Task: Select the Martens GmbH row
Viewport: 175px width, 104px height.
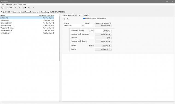Action: (x=27, y=30)
